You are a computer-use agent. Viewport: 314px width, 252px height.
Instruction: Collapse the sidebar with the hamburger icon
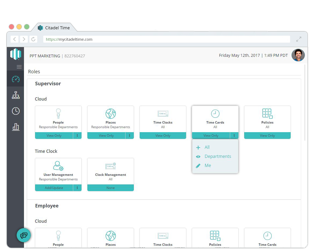pos(19,67)
